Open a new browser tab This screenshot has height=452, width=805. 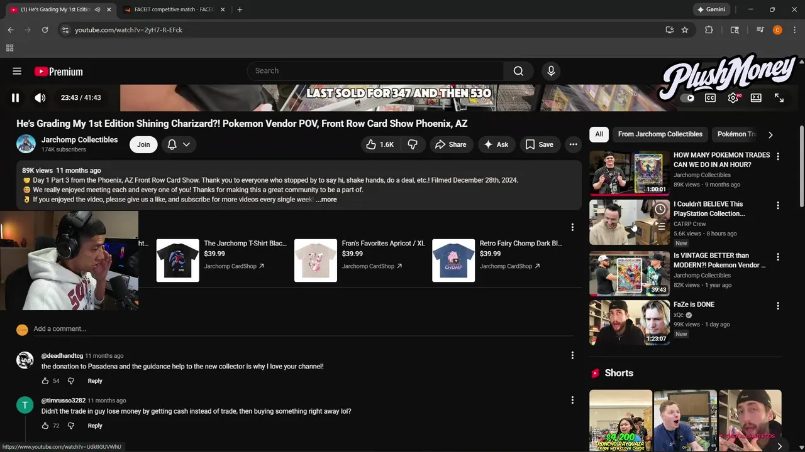[x=240, y=9]
